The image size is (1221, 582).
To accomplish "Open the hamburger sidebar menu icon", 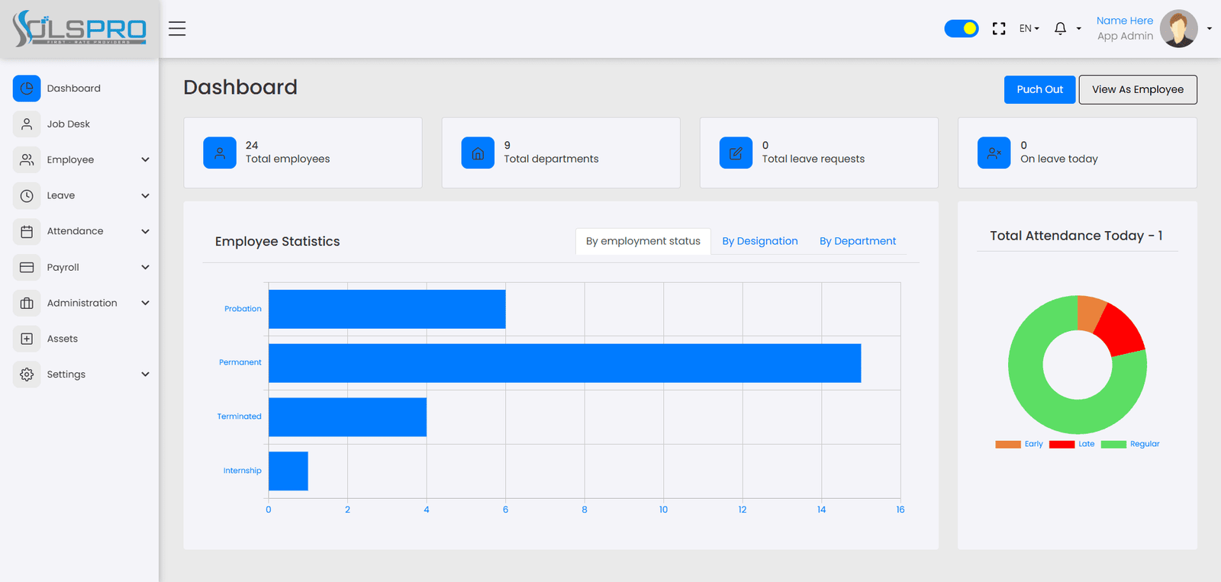I will point(177,29).
